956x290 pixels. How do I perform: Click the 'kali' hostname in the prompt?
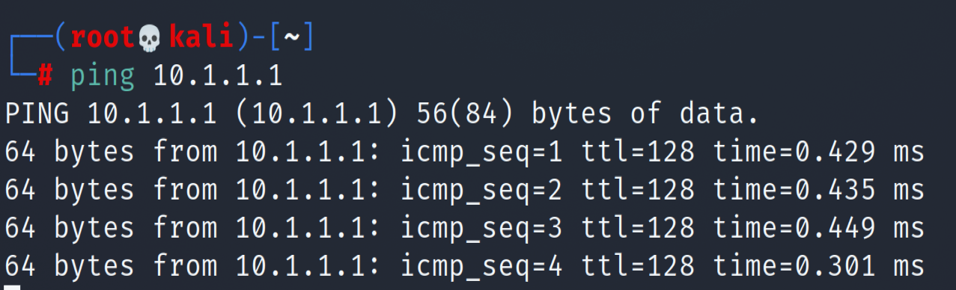click(x=202, y=37)
